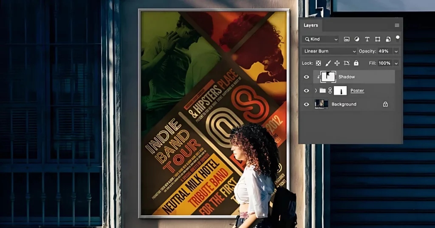Image resolution: width=435 pixels, height=228 pixels.
Task: Open the Kind filter type dropdown
Action: pos(321,39)
